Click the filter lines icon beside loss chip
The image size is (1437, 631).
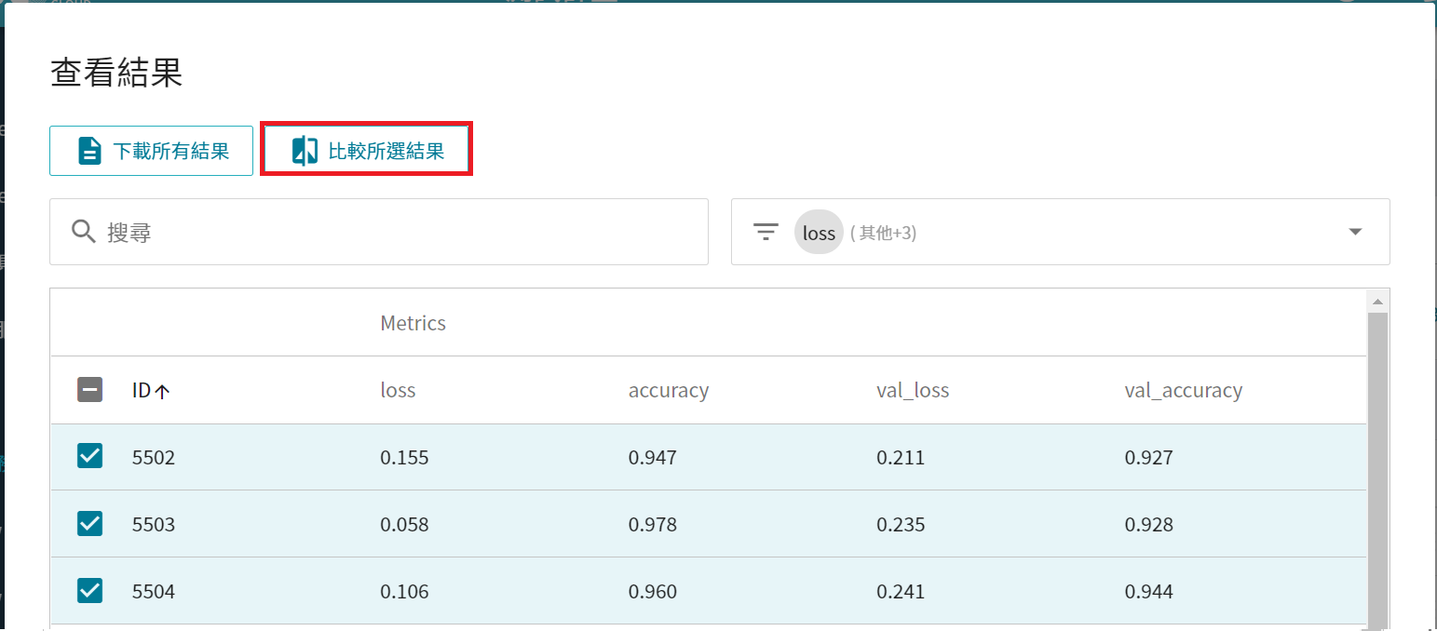point(766,232)
